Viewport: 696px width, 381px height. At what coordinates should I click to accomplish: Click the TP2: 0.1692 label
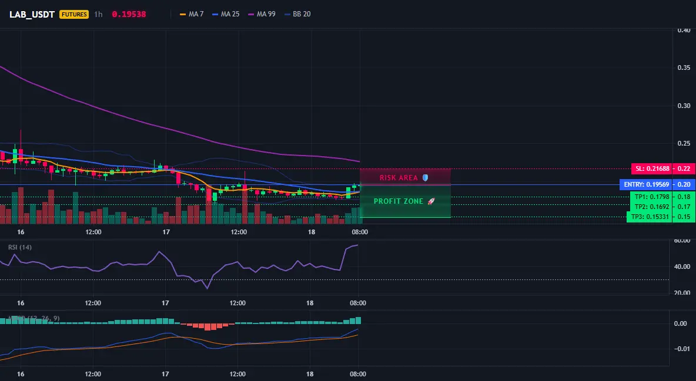[651, 207]
